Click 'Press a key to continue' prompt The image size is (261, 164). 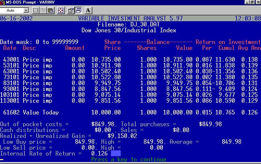(129, 160)
